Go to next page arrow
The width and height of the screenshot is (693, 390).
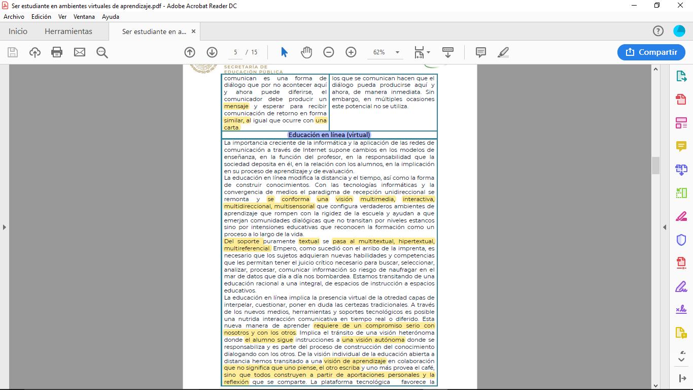(x=212, y=52)
